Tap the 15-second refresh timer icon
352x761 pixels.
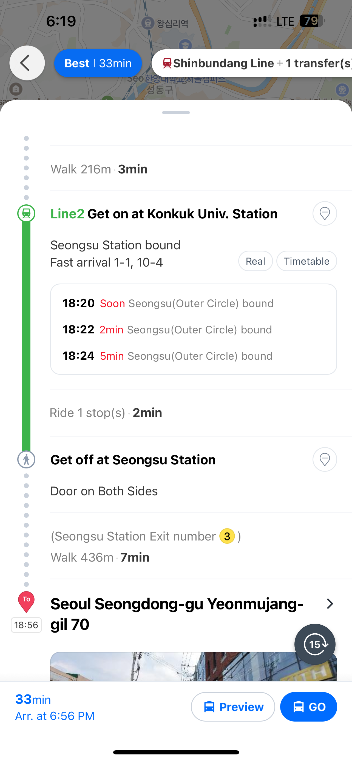(x=315, y=644)
